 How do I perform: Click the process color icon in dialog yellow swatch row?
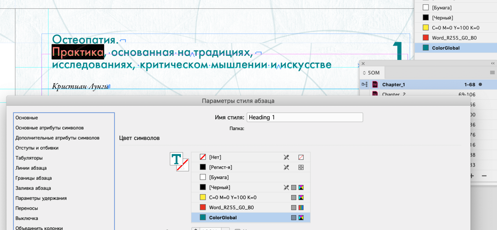294,198
